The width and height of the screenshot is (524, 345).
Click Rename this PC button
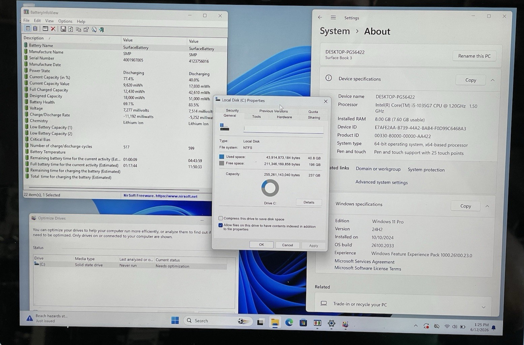click(474, 56)
